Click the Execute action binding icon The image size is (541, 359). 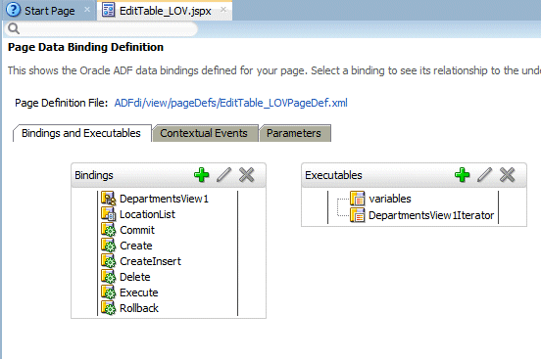(x=109, y=292)
